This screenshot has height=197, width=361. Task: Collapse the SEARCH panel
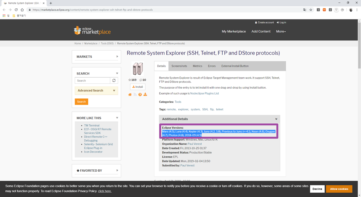(117, 73)
